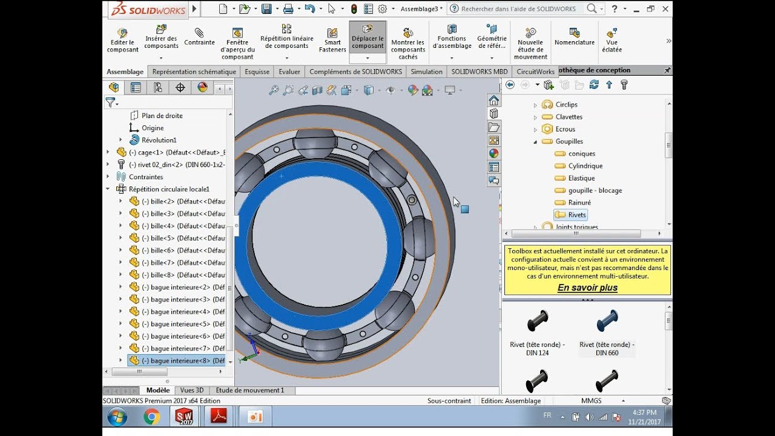
Task: Select Plan de droite in tree
Action: [x=156, y=116]
